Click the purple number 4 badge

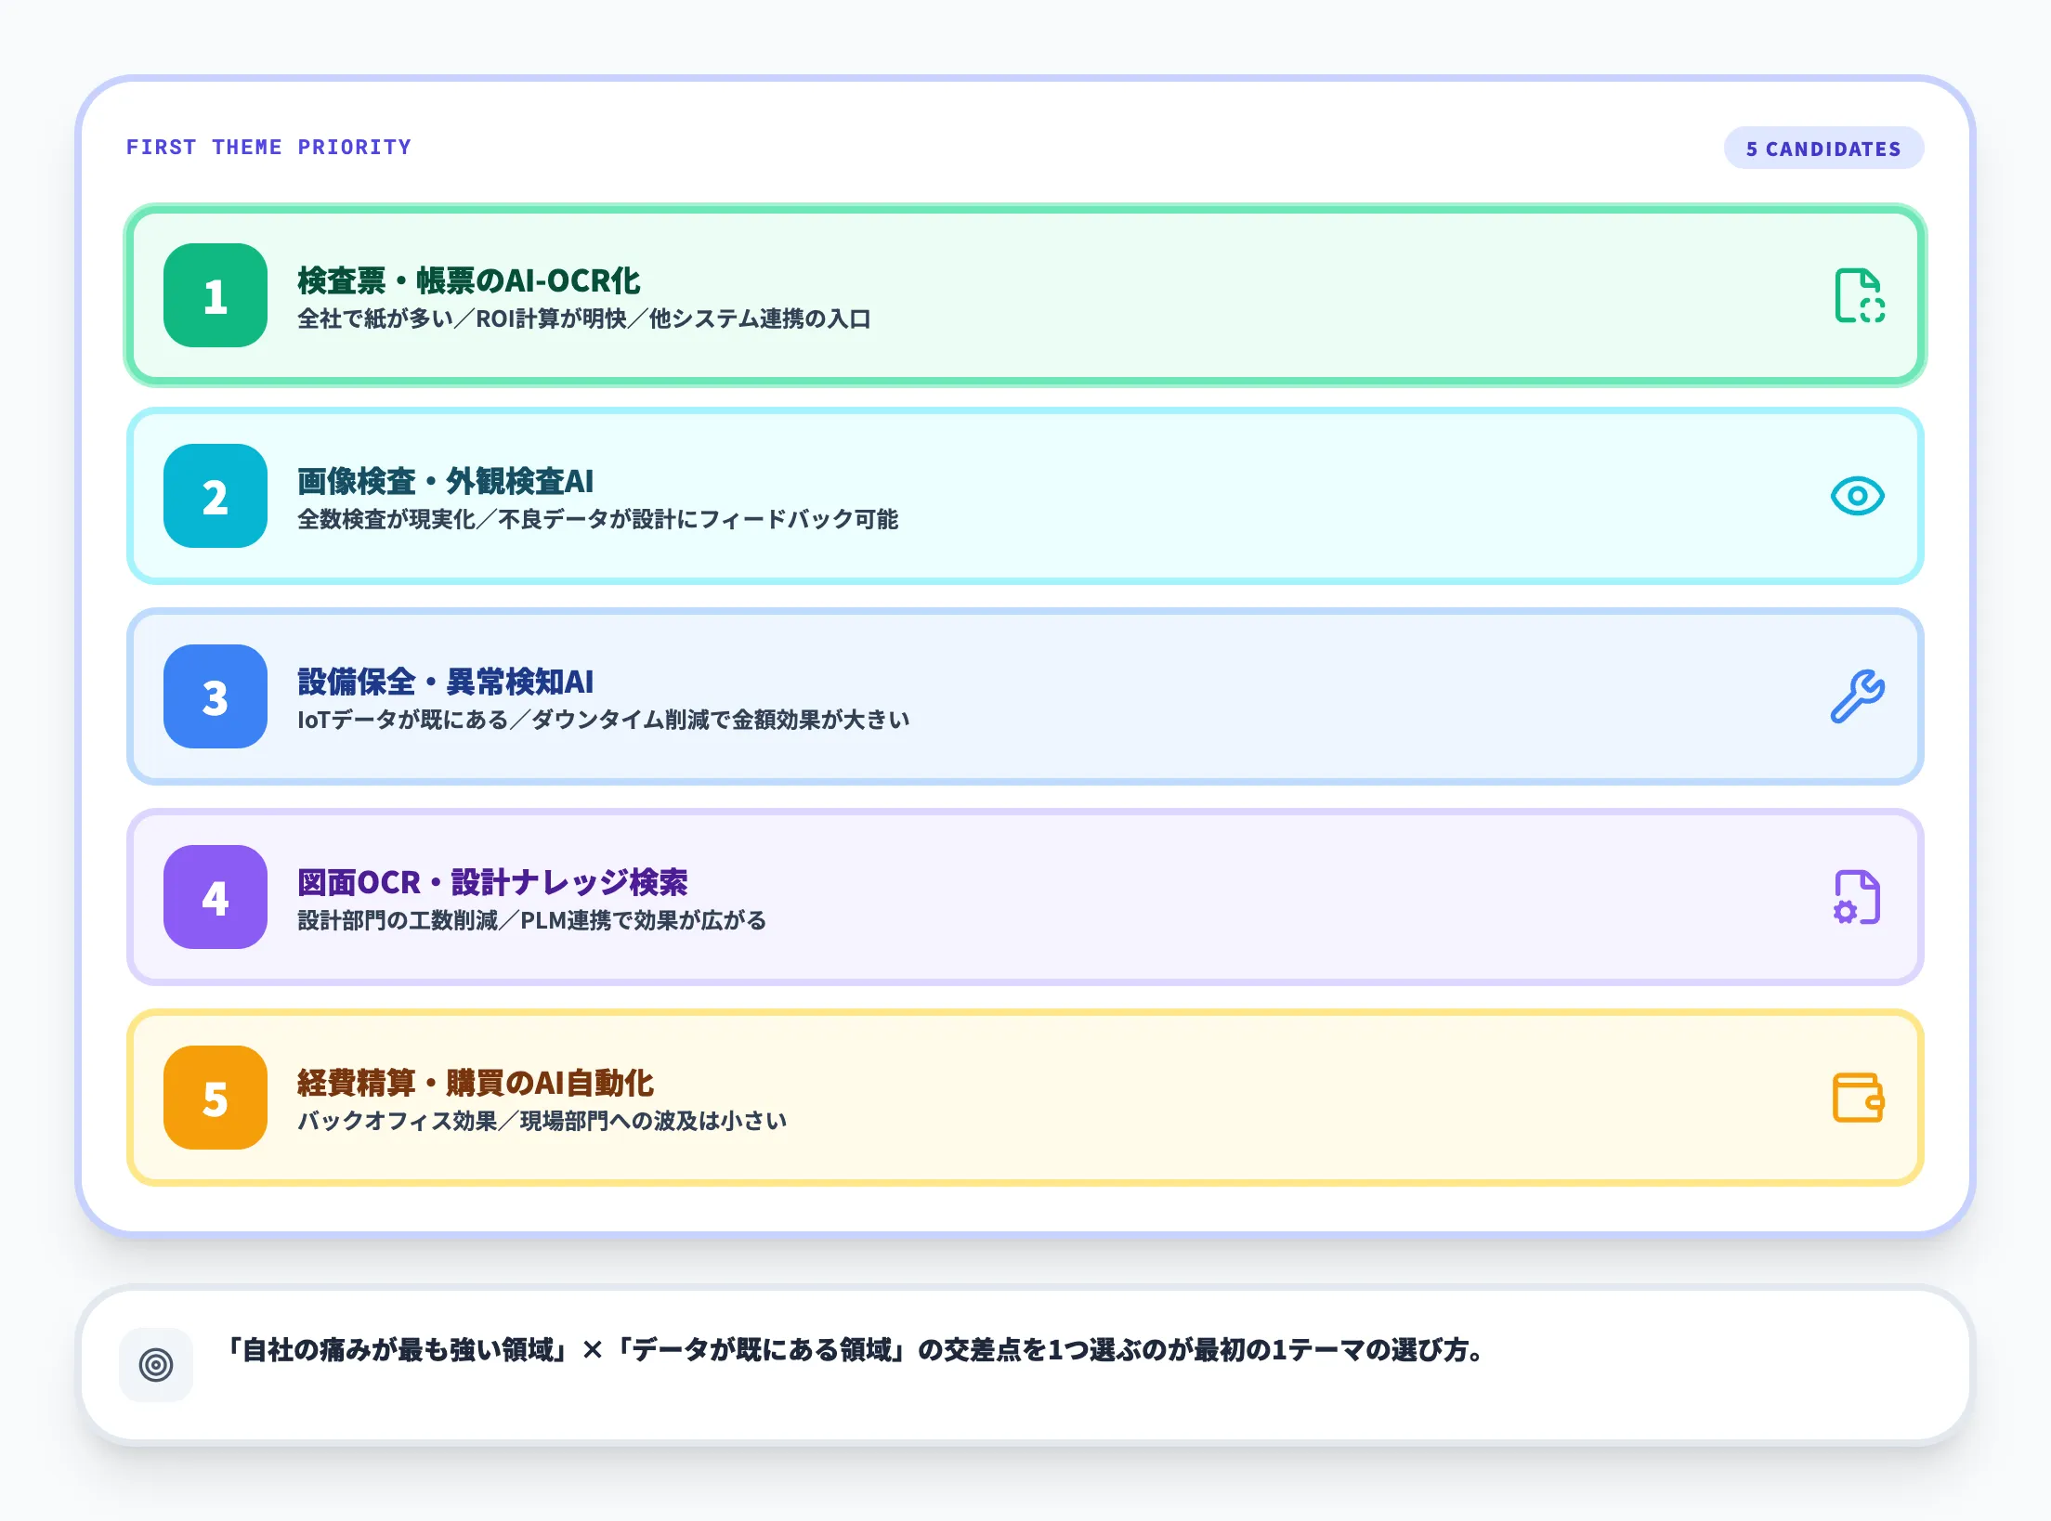pyautogui.click(x=215, y=897)
